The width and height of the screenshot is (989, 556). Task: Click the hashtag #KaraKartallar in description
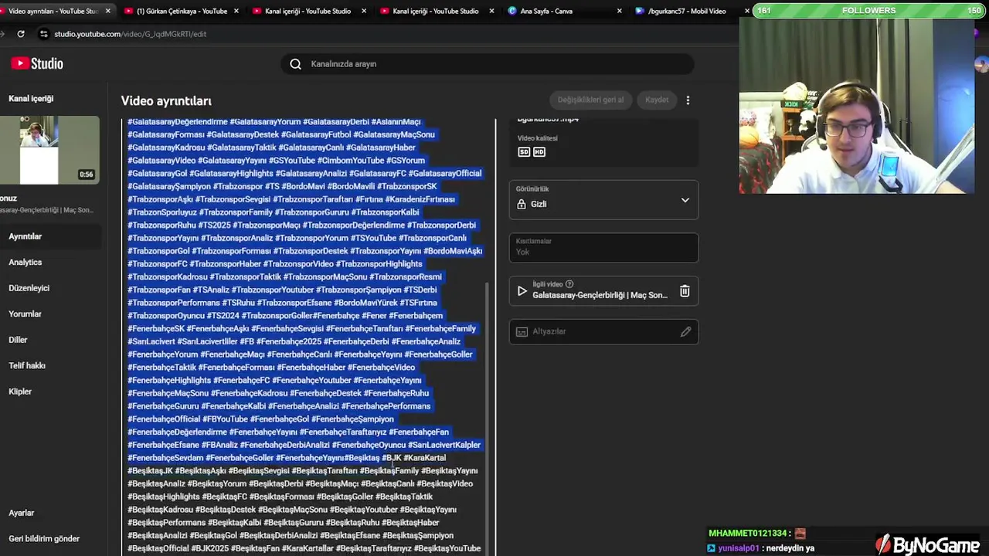pyautogui.click(x=308, y=548)
